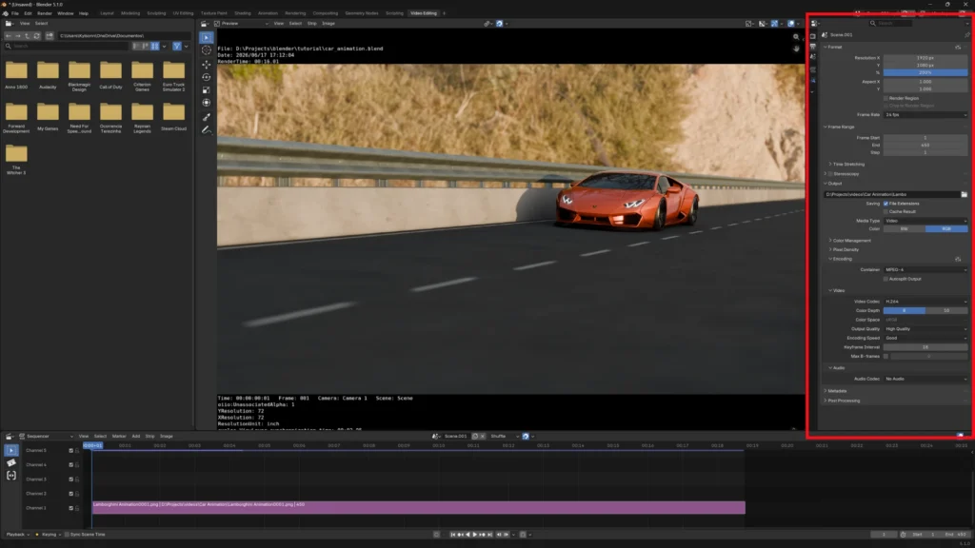Open the Playback popover

click(x=16, y=535)
